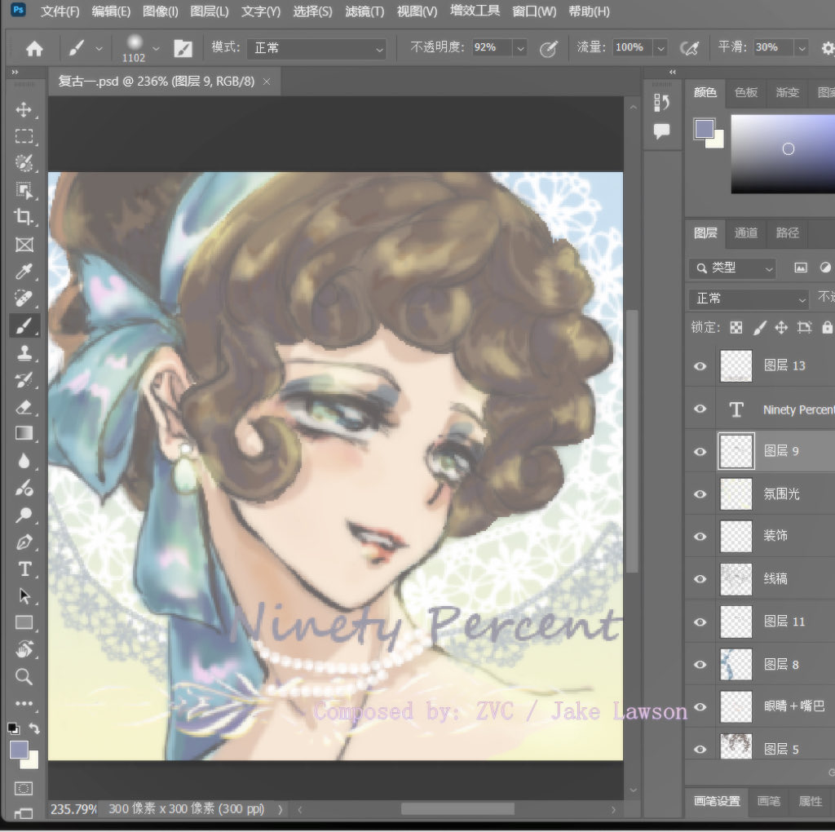Open the brush mode 正常 dropdown
This screenshot has width=835, height=832.
point(317,48)
